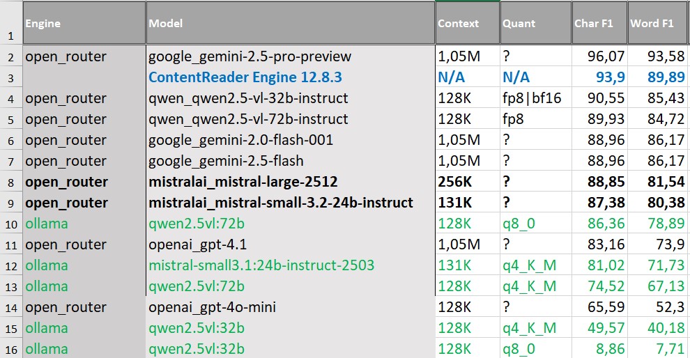Select the Char F1 value 96,07
The height and width of the screenshot is (358, 690).
point(599,56)
